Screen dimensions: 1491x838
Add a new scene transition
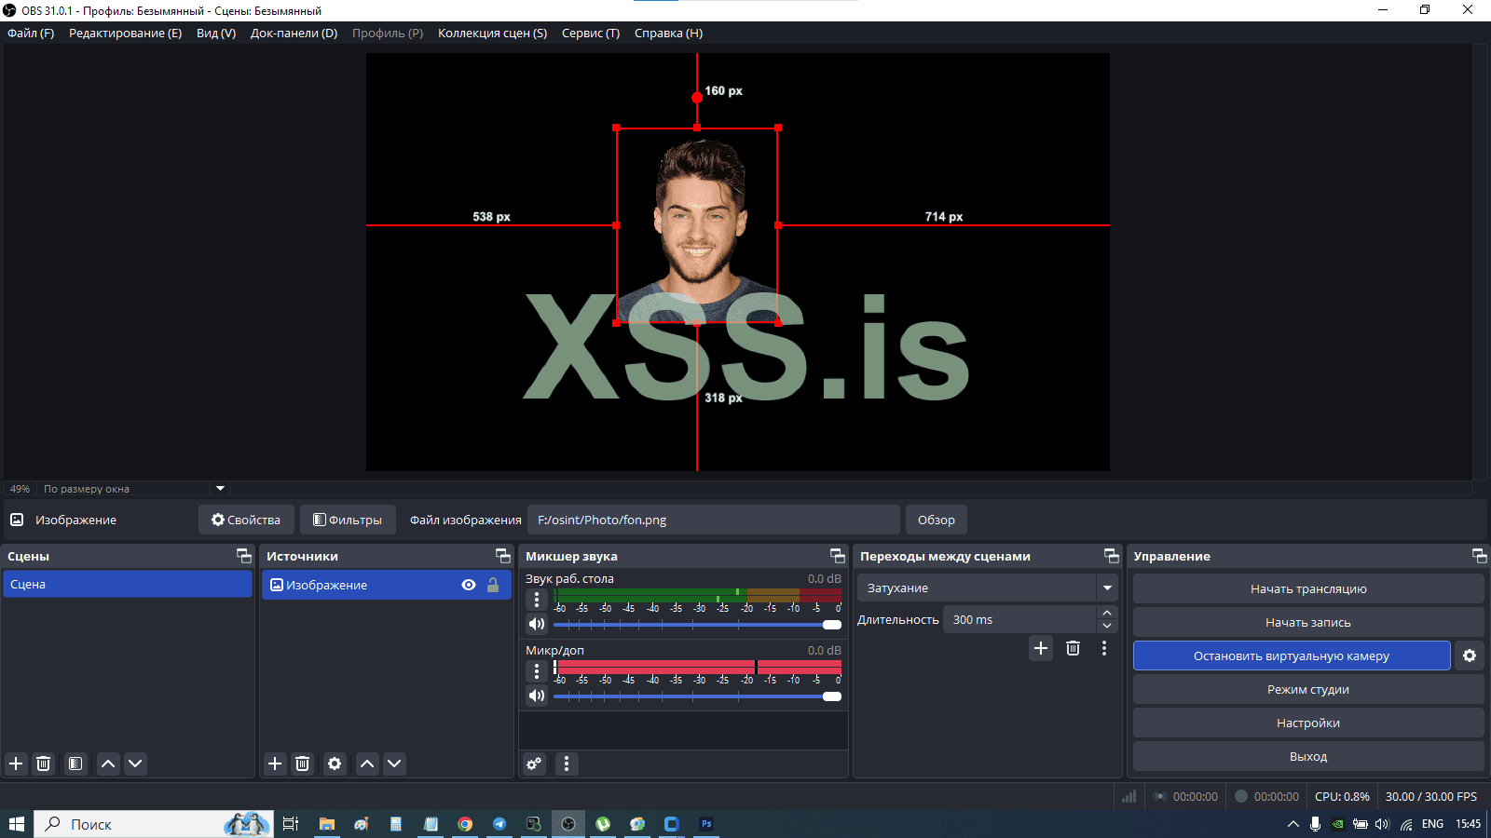(1041, 648)
